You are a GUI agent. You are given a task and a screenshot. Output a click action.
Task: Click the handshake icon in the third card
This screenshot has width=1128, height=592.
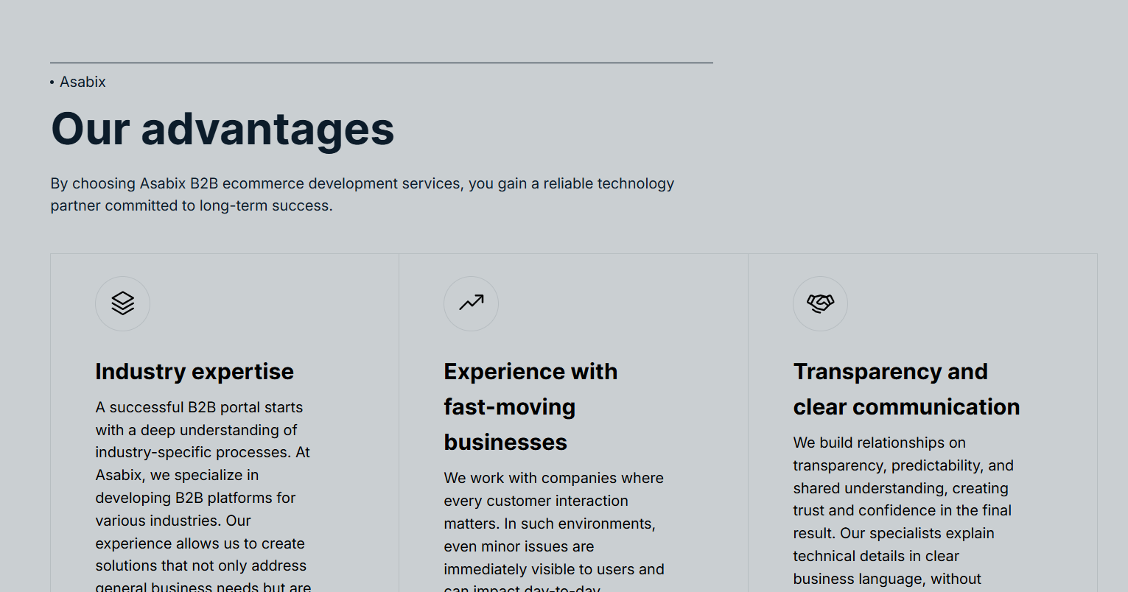click(820, 303)
